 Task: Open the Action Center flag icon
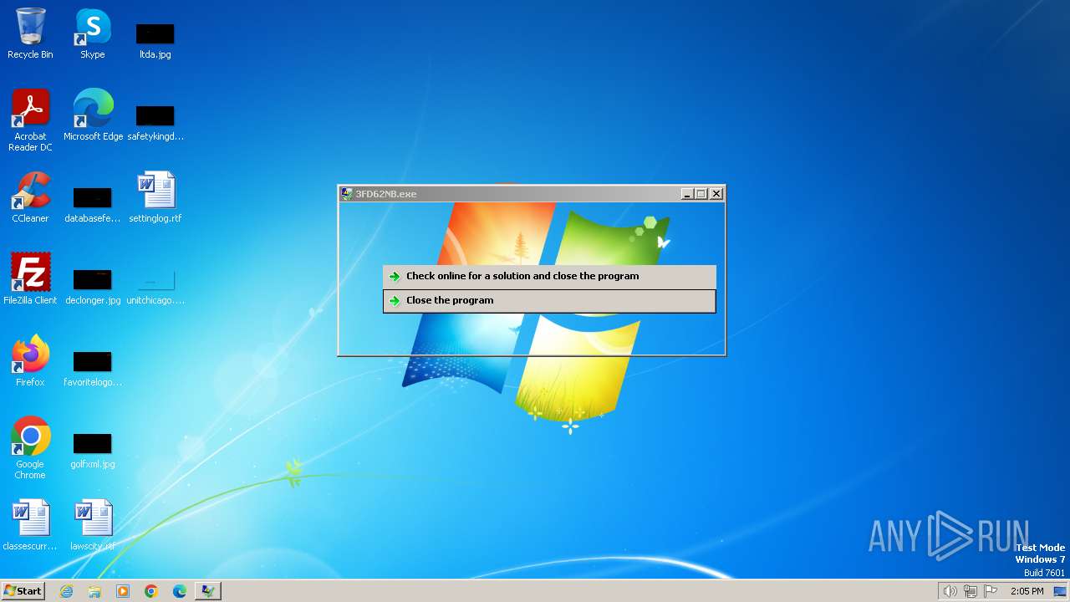991,591
